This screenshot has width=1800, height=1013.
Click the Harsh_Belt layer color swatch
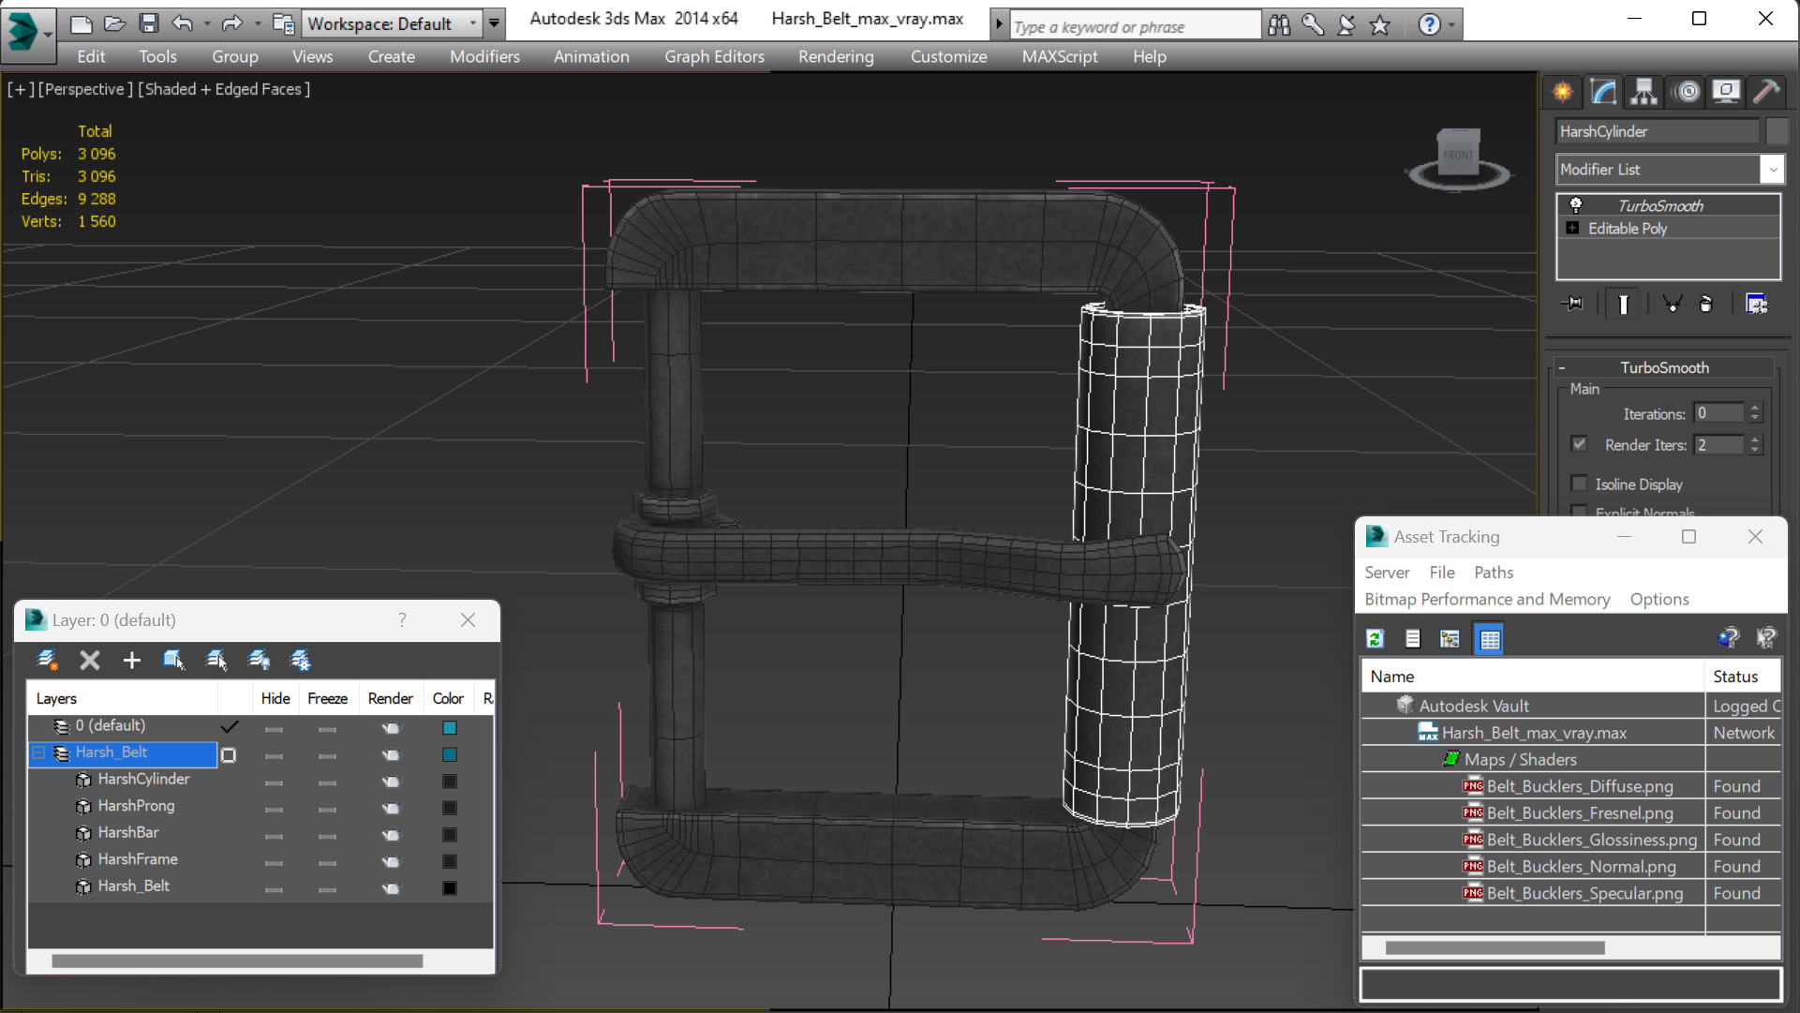click(x=450, y=754)
